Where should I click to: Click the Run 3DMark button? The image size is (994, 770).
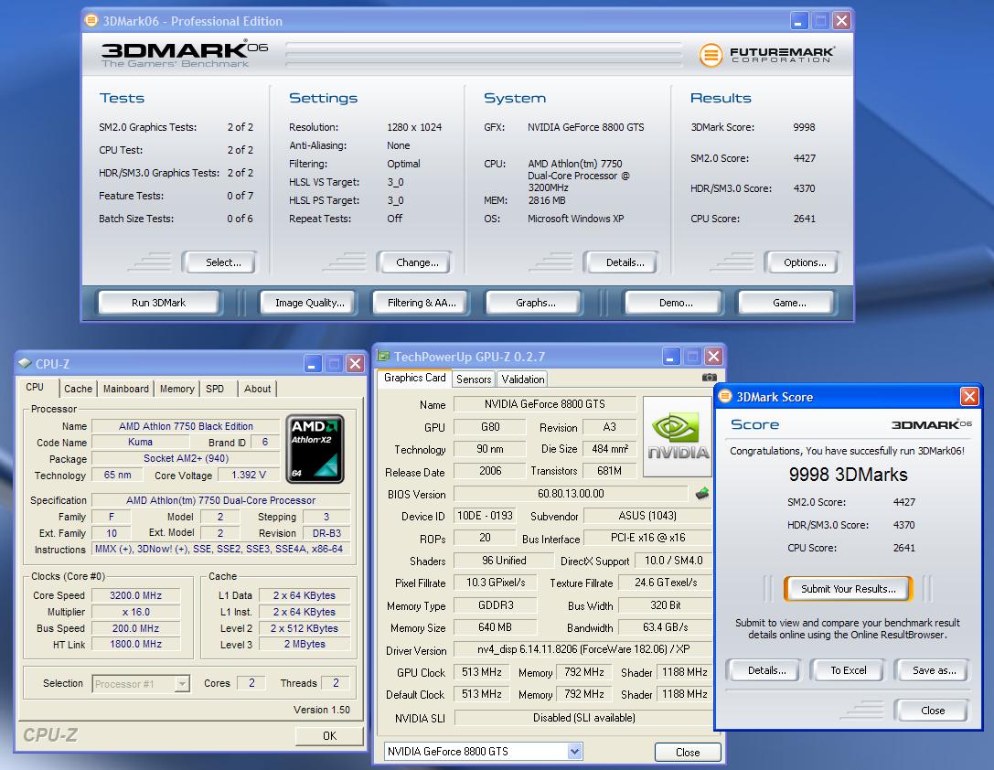(x=158, y=303)
